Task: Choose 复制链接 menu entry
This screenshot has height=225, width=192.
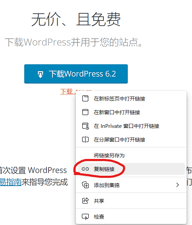Action: [x=131, y=169]
